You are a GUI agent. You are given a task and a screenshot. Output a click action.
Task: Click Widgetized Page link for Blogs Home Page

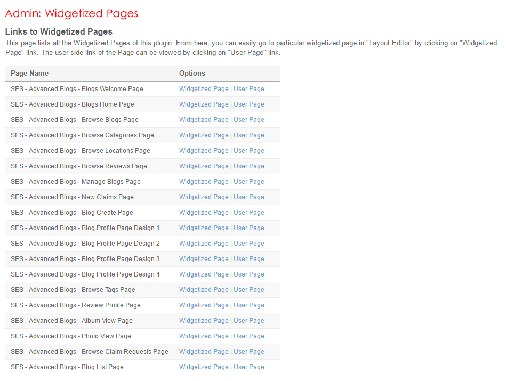coord(204,104)
